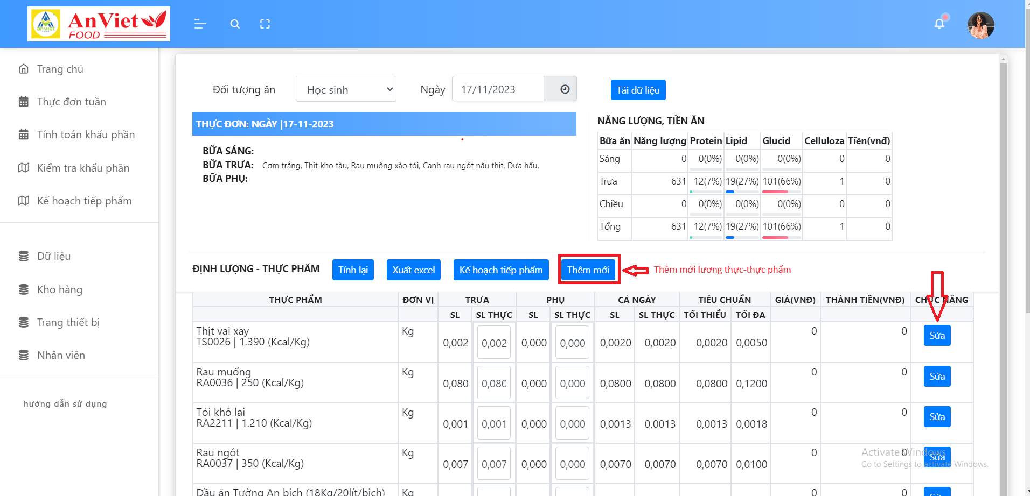Screen dimensions: 1030x496
Task: Open the notification bell
Action: pyautogui.click(x=939, y=24)
